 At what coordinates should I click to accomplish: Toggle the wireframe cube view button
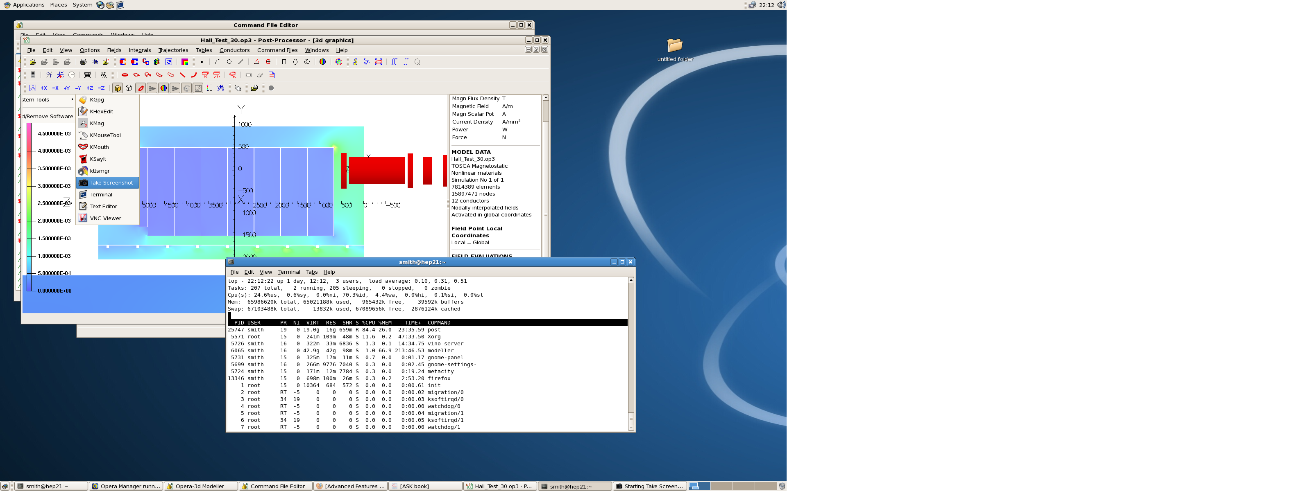129,88
